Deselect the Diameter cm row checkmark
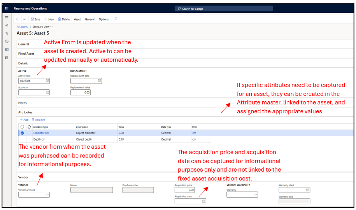The image size is (356, 210). [22, 133]
